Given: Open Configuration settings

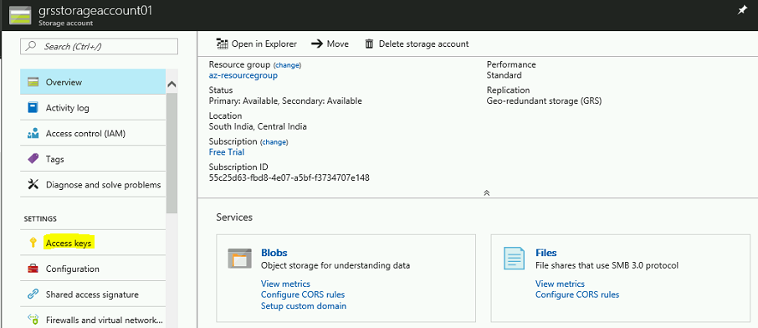Looking at the screenshot, I should 93,269.
